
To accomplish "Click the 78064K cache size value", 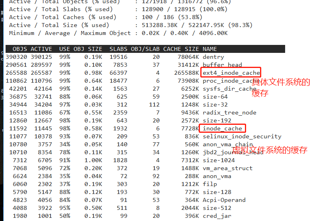I will [188, 57].
